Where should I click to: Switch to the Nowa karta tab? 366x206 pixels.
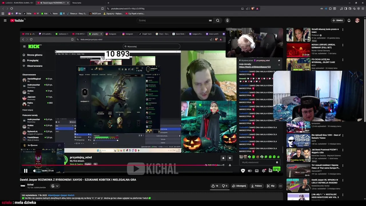(x=77, y=3)
